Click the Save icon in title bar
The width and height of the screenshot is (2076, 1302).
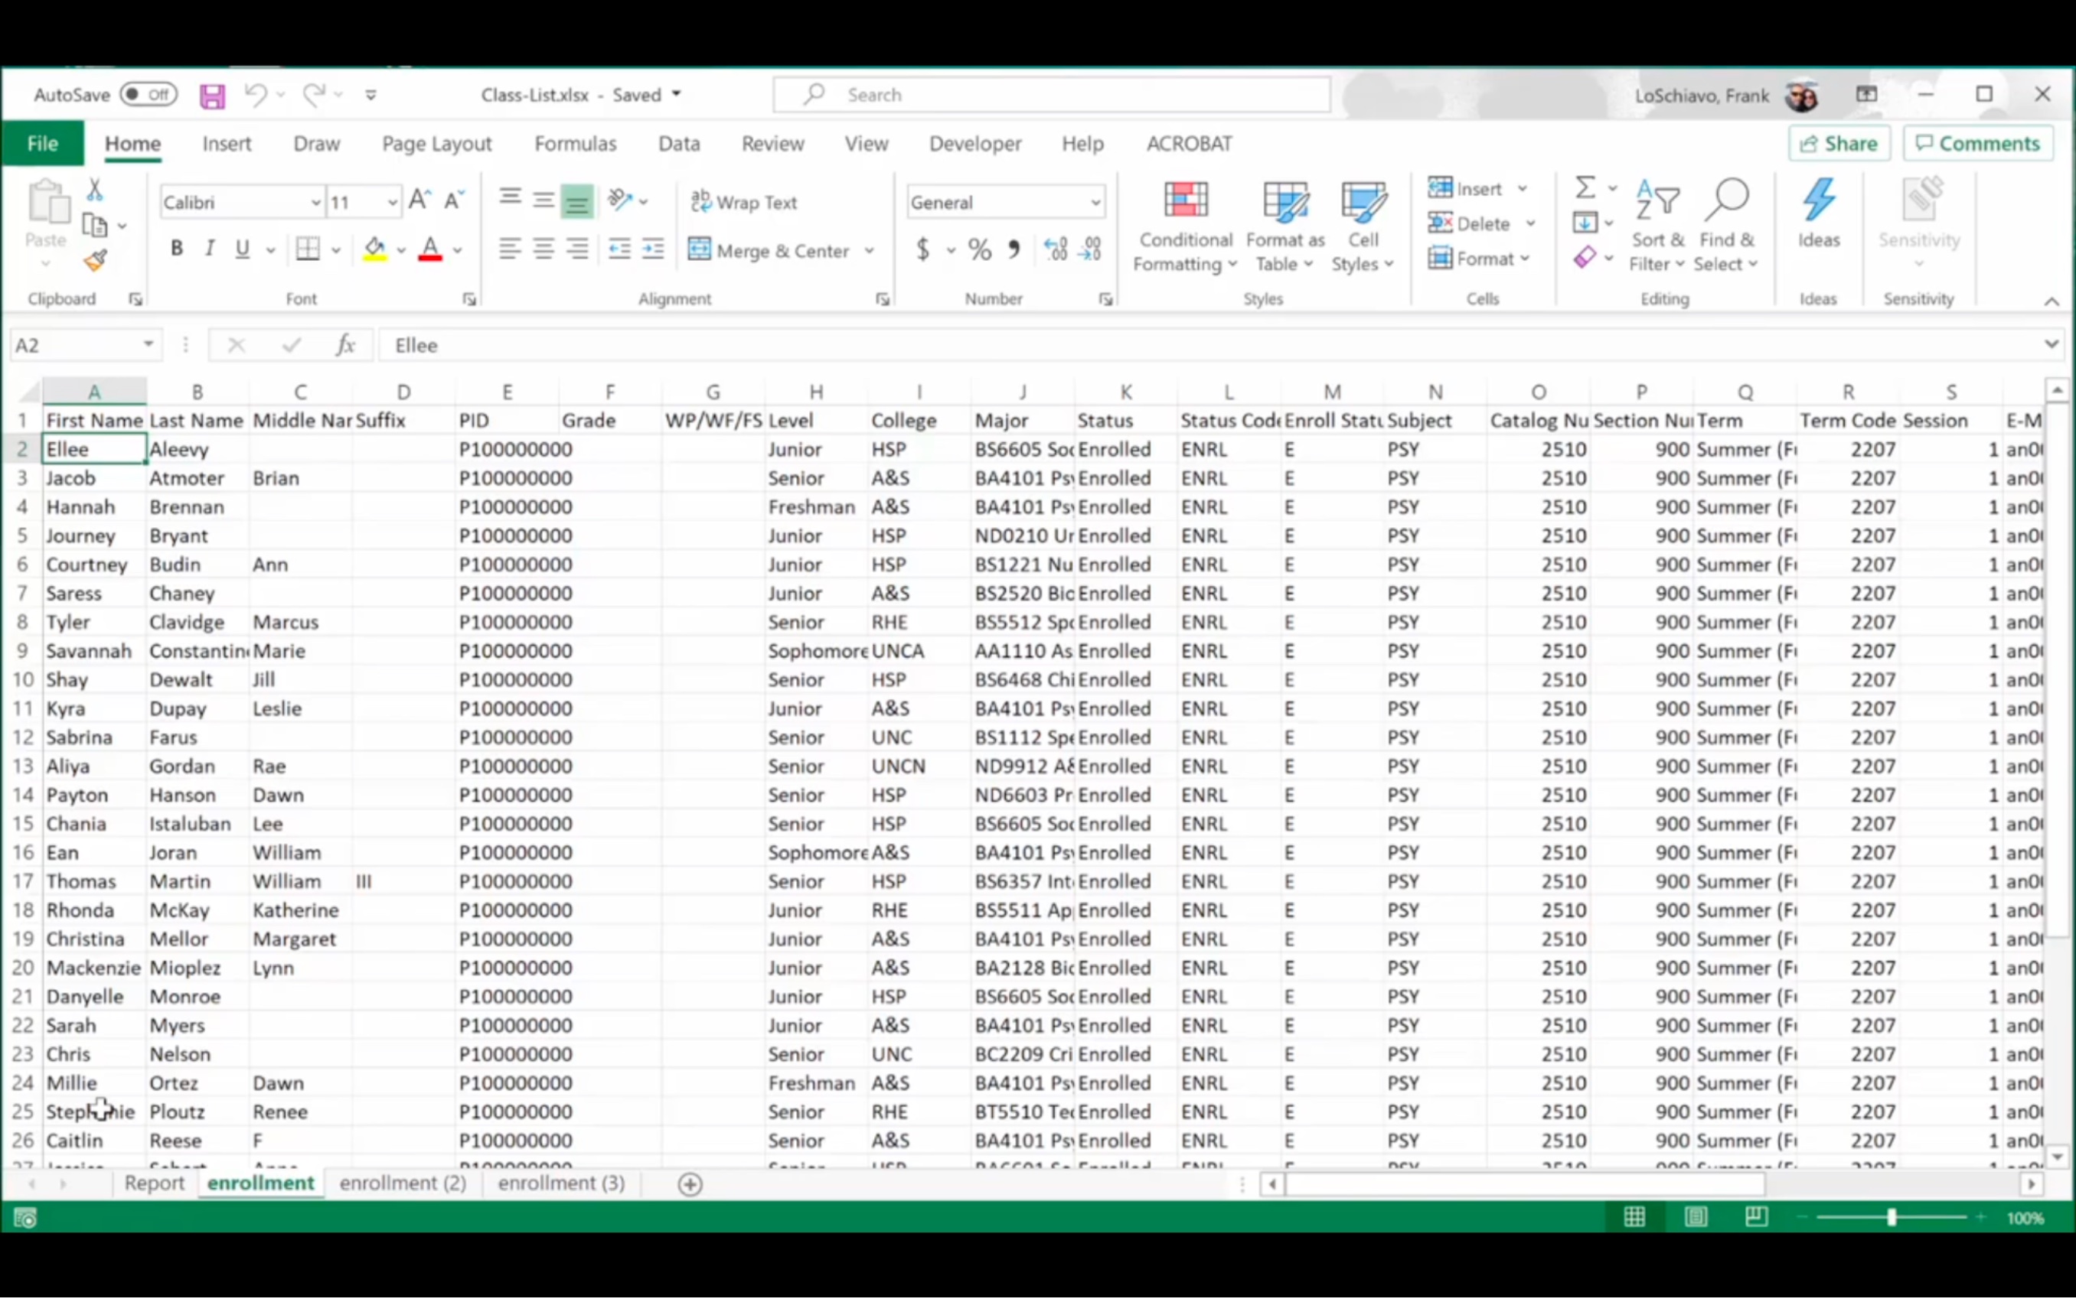click(212, 96)
